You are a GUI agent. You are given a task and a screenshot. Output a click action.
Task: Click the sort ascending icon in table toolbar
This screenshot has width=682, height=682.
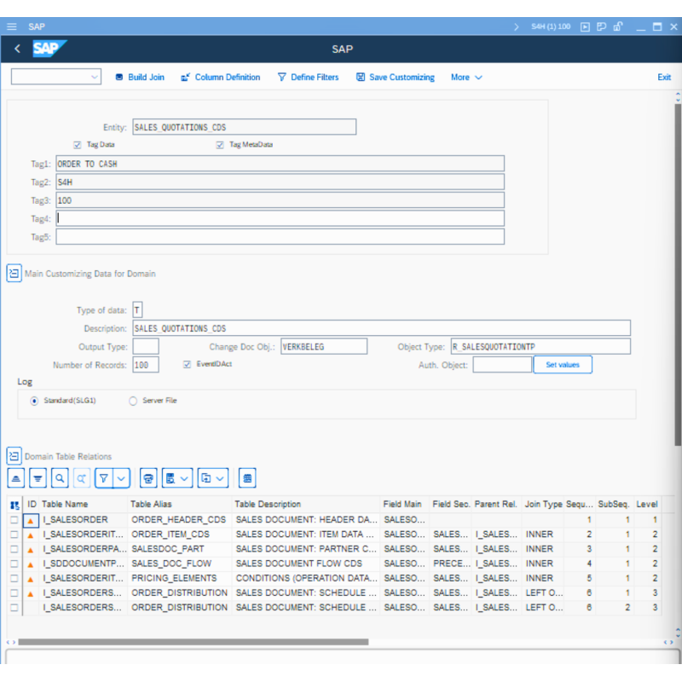17,478
